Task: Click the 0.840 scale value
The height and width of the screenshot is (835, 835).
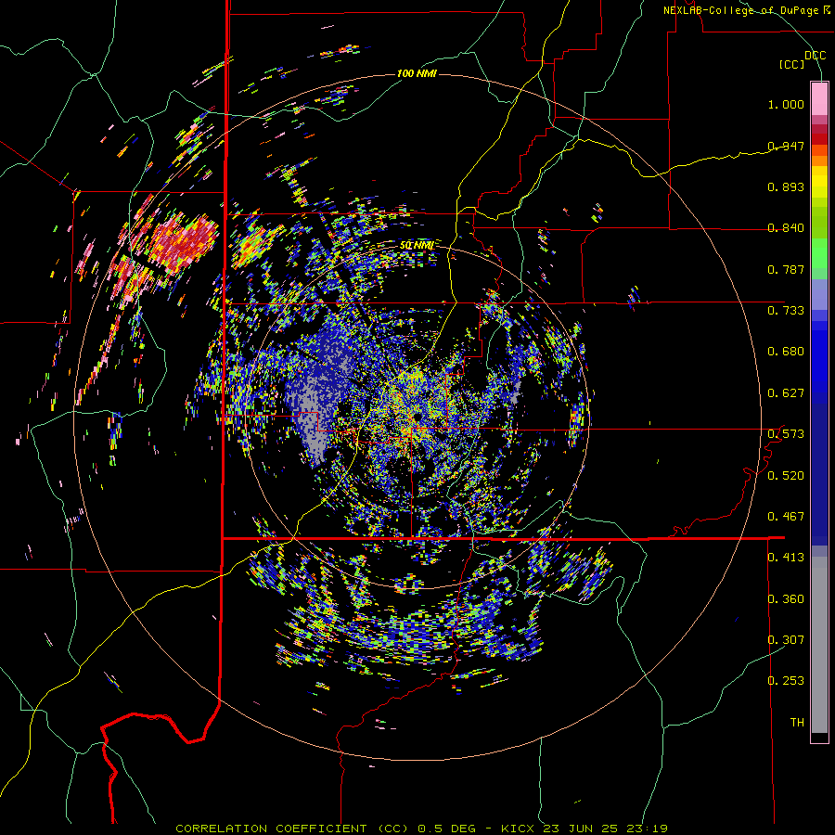Action: (x=786, y=228)
